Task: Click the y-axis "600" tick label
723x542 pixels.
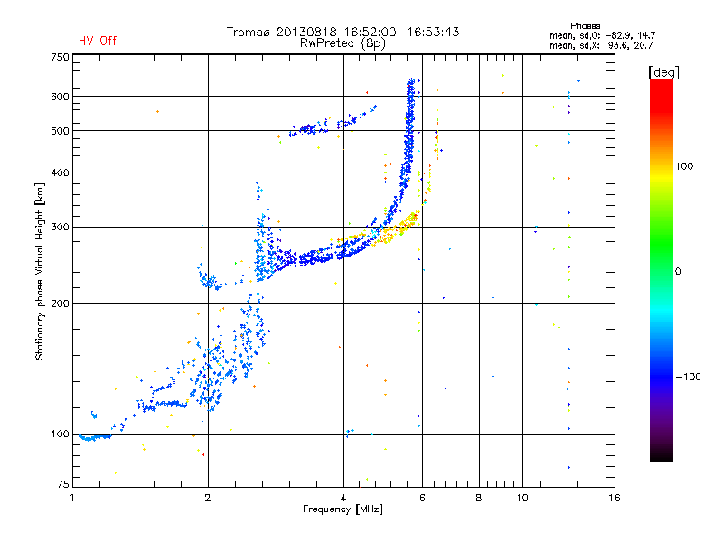Action: (x=60, y=97)
